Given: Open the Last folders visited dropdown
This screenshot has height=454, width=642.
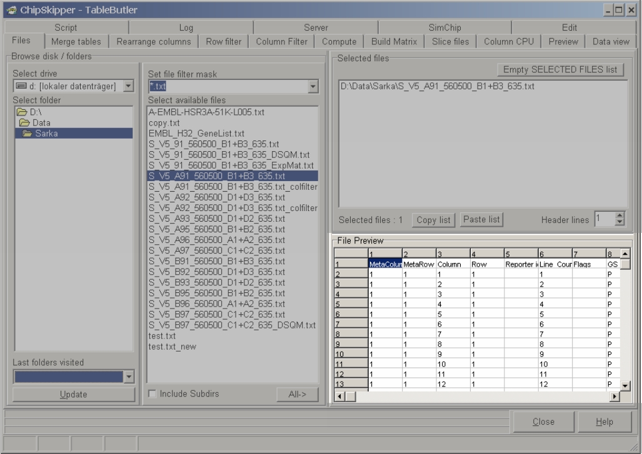Looking at the screenshot, I should 128,376.
